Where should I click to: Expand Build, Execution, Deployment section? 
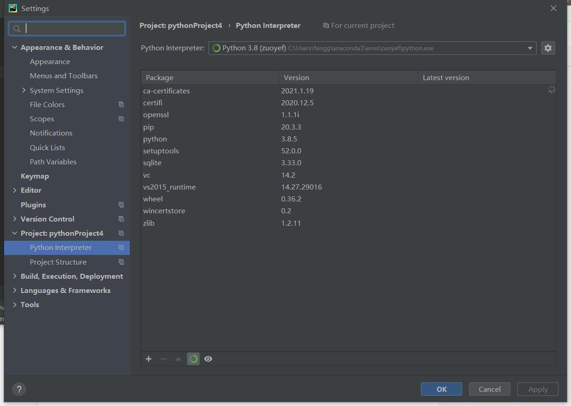15,276
